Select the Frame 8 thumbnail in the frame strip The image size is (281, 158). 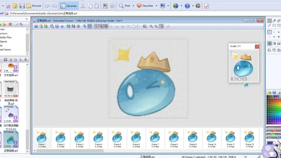click(174, 139)
